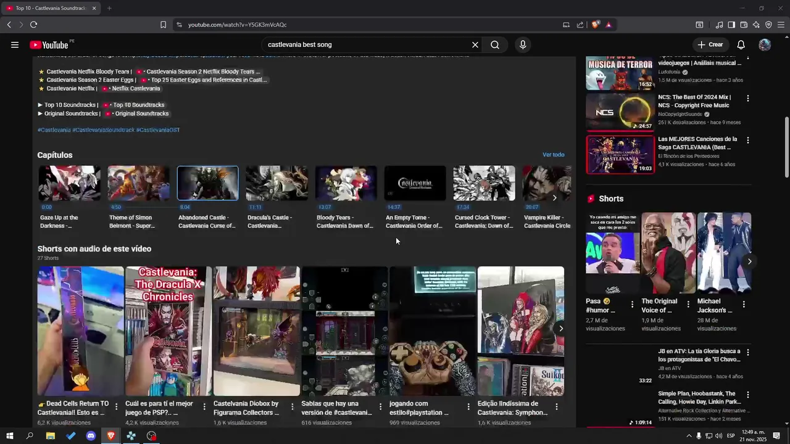Jump to chapter Gaze Up at the Darkness

pyautogui.click(x=69, y=197)
